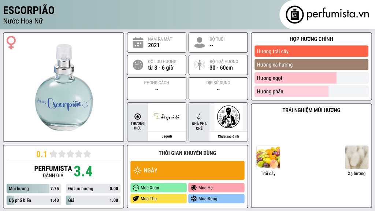The width and height of the screenshot is (375, 211).
Task: Click the Jequiti brand name caption
Action: coord(167,136)
